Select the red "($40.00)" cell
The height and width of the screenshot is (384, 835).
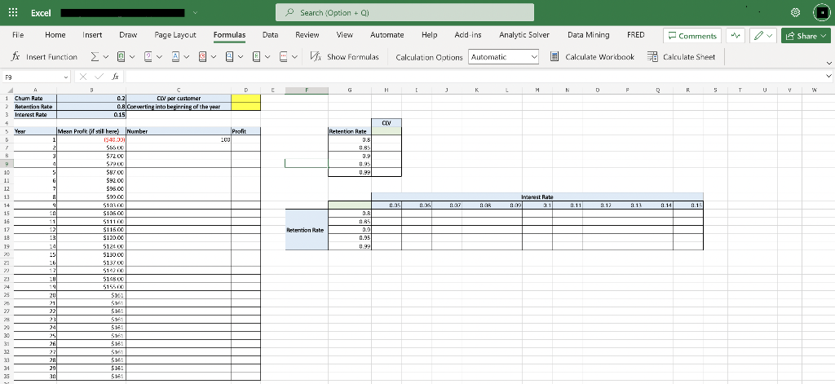coord(91,139)
